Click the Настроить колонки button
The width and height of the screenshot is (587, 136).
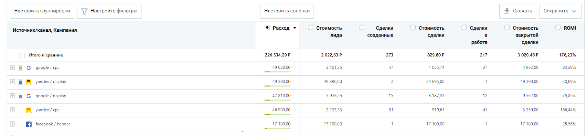tap(287, 11)
